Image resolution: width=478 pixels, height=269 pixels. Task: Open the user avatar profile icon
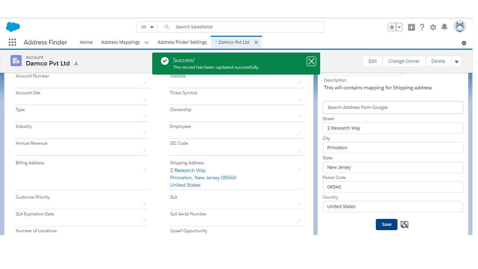[459, 26]
